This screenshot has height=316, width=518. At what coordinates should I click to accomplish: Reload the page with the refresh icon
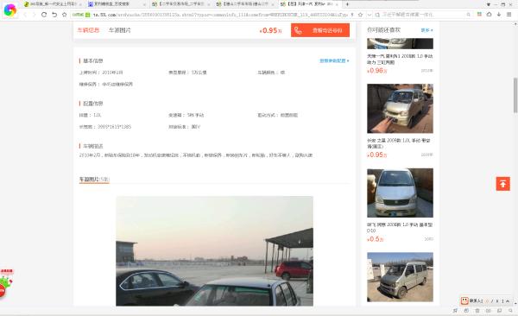point(44,15)
